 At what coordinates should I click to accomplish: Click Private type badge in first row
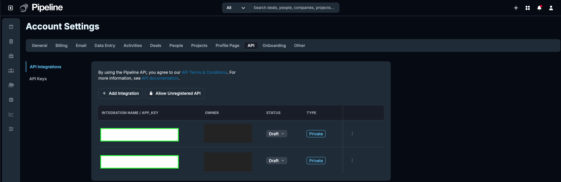pyautogui.click(x=316, y=134)
